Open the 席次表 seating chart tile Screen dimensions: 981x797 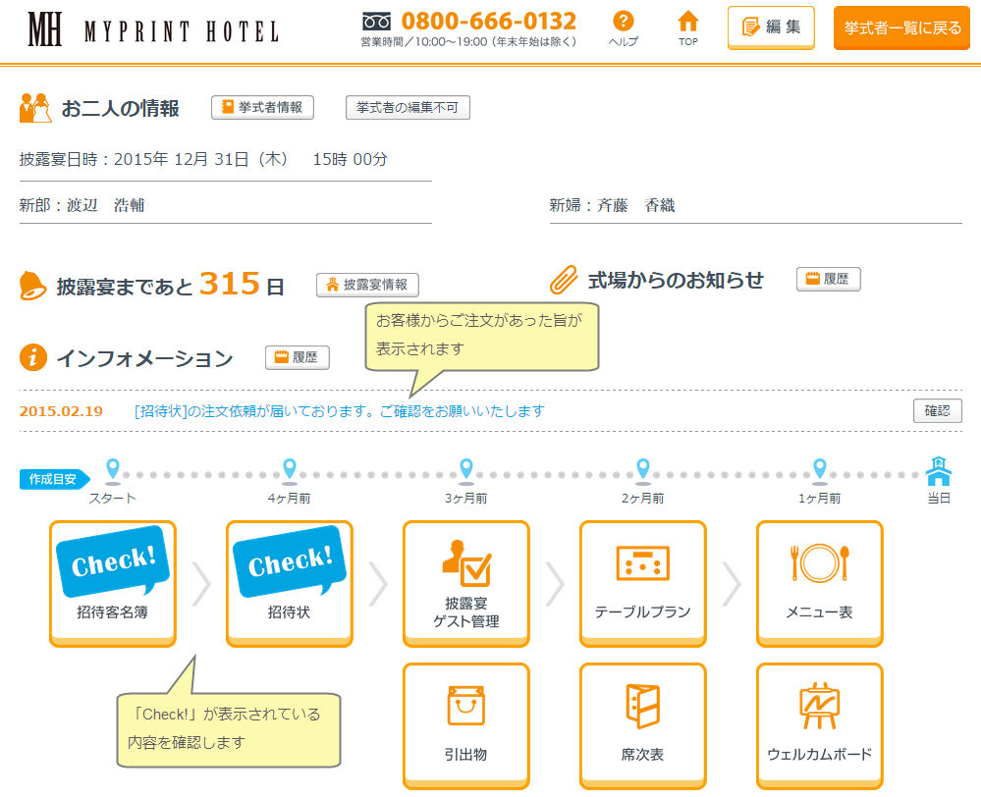pos(643,725)
